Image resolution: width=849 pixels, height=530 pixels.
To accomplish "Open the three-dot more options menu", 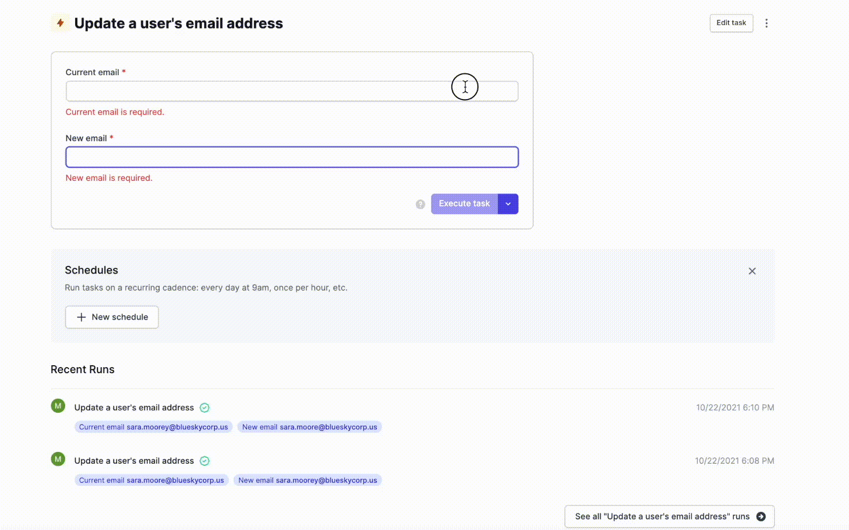I will coord(766,23).
